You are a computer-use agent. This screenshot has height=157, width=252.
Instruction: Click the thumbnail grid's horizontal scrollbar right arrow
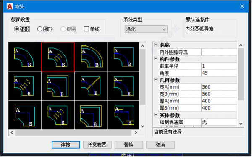point(136,133)
